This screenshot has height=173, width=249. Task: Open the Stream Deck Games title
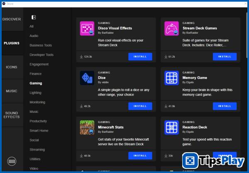coord(200,28)
